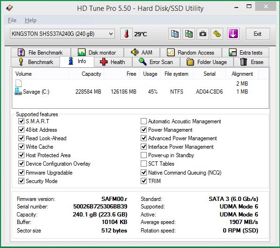This screenshot has height=248, width=280.
Task: Toggle the Device Configuration Overlay checkbox
Action: [x=21, y=163]
